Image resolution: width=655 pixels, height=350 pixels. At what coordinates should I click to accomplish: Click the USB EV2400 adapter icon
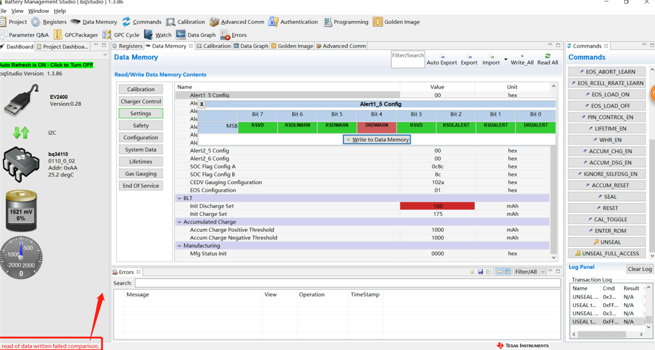(21, 100)
